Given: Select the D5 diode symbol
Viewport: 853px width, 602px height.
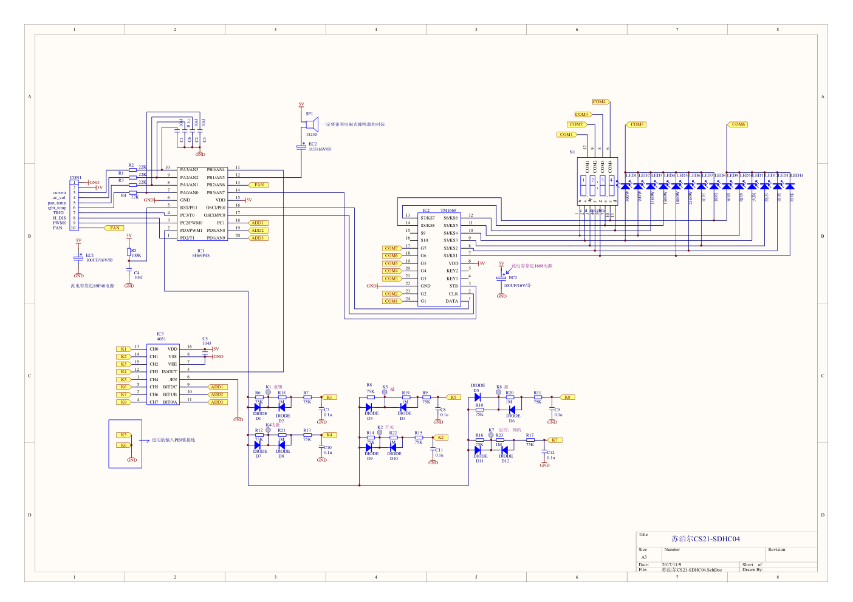Looking at the screenshot, I should [x=478, y=397].
